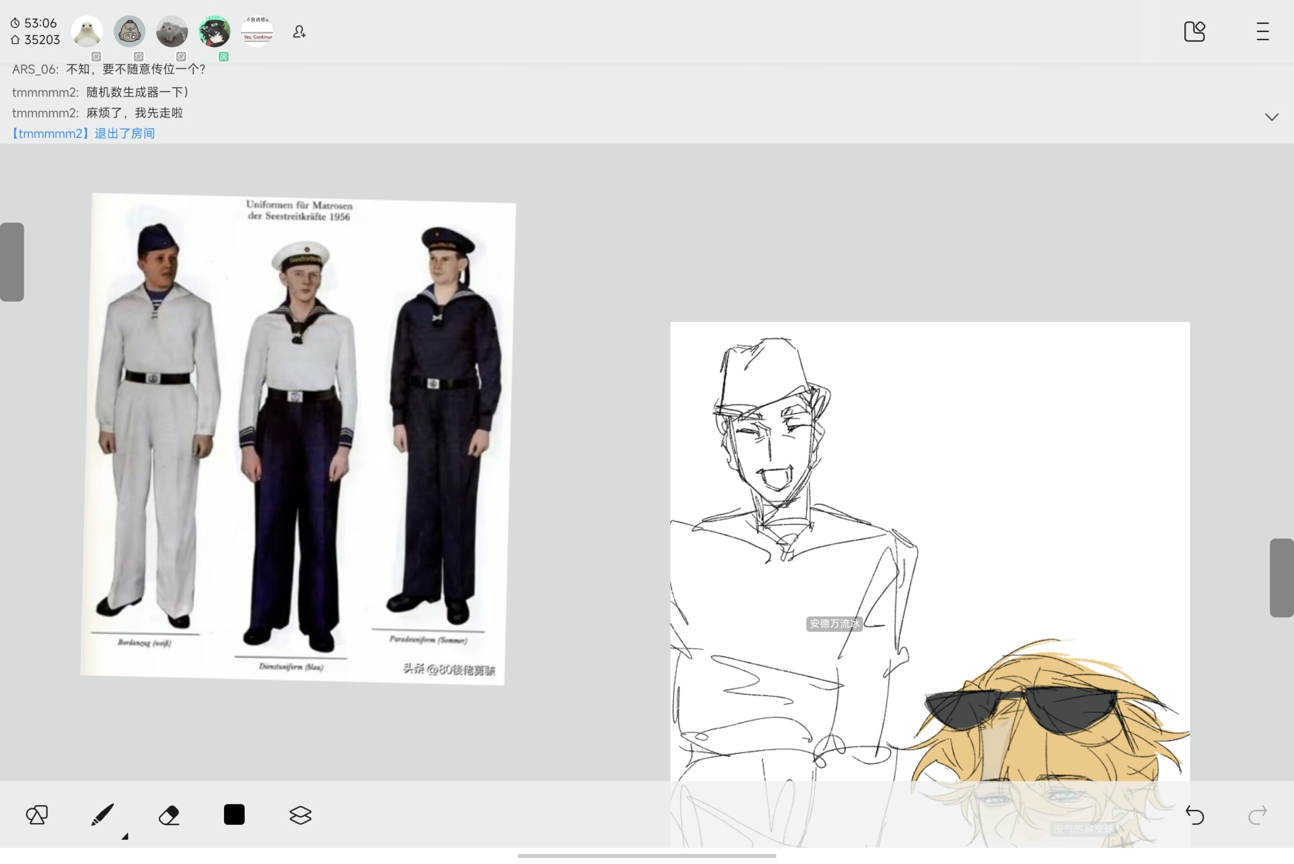This screenshot has width=1294, height=864.
Task: Select the sailor uniforms reference image
Action: point(298,439)
